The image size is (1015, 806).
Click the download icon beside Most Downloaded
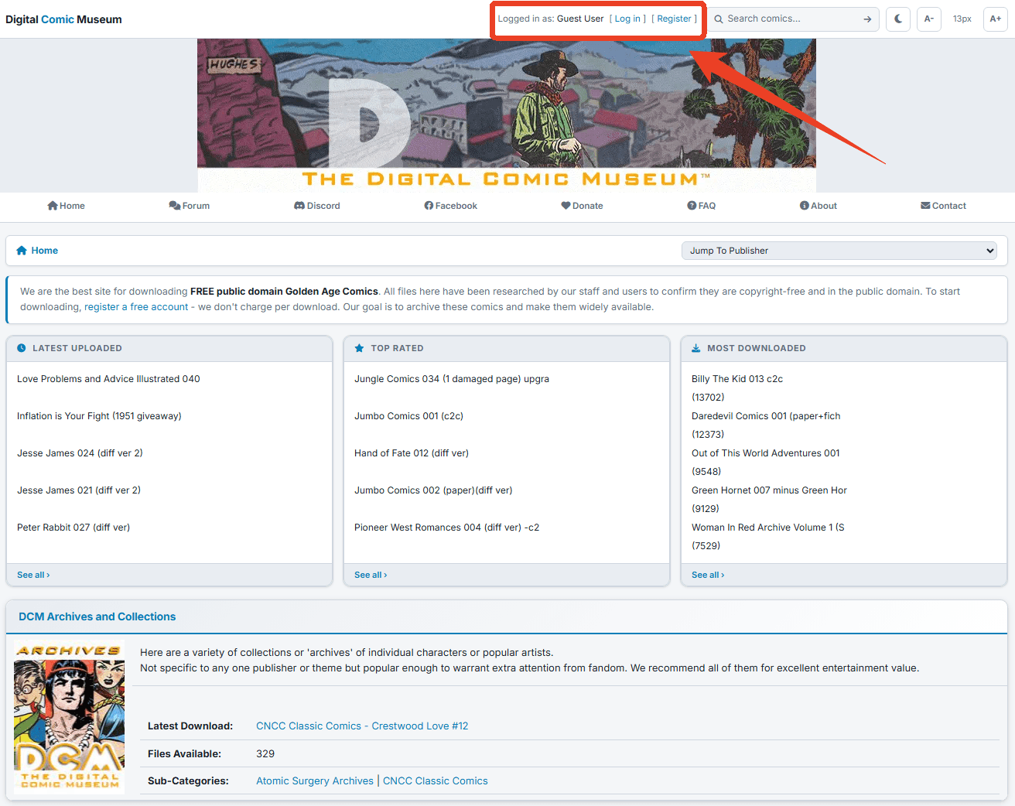(696, 348)
